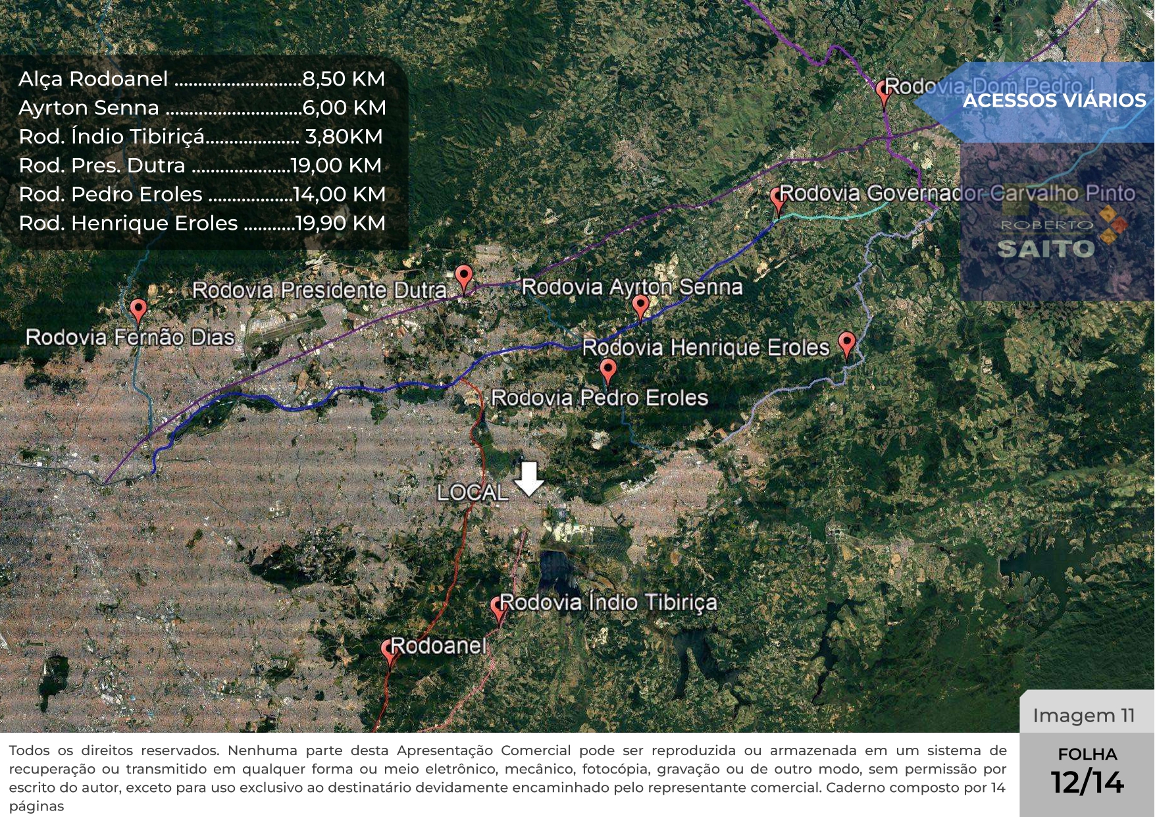This screenshot has width=1155, height=817.
Task: Click the 'Rod. Henrique Eroles 19,90 KM' line
Action: point(202,223)
